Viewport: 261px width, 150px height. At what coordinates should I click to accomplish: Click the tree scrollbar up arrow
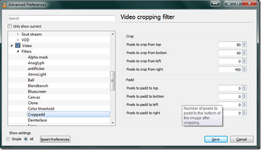pos(113,34)
